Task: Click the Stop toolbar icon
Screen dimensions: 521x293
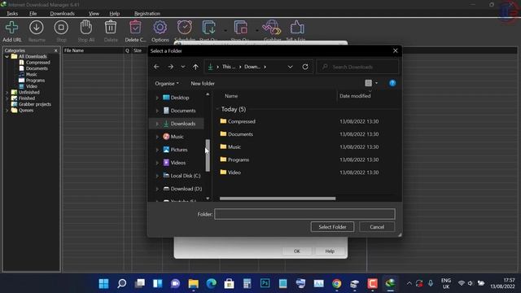Action: pyautogui.click(x=61, y=28)
